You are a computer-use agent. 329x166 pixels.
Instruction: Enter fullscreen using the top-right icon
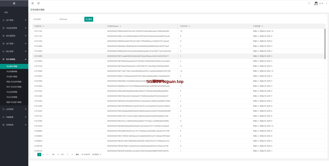(x=309, y=3)
